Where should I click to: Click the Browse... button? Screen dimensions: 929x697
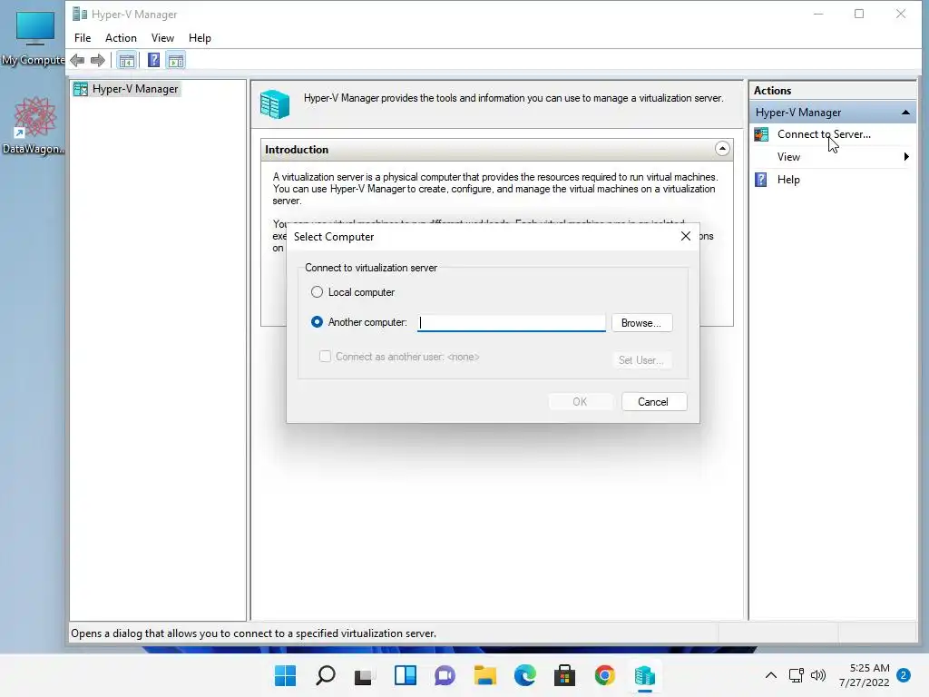pyautogui.click(x=641, y=323)
